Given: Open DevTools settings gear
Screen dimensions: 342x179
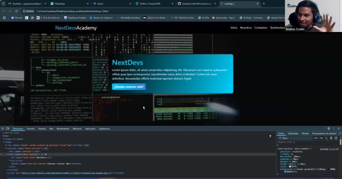Looking at the screenshot, I should tap(329, 129).
